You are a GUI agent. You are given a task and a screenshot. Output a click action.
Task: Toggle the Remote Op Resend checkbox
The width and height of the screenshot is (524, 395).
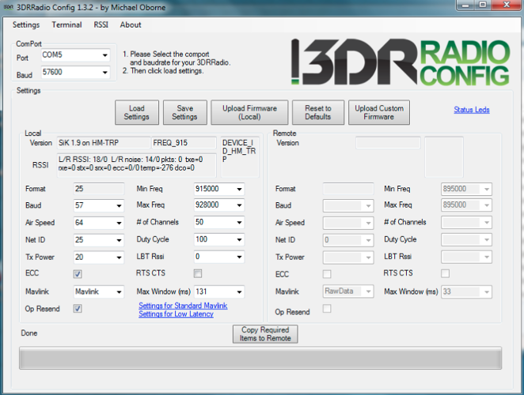tap(327, 309)
